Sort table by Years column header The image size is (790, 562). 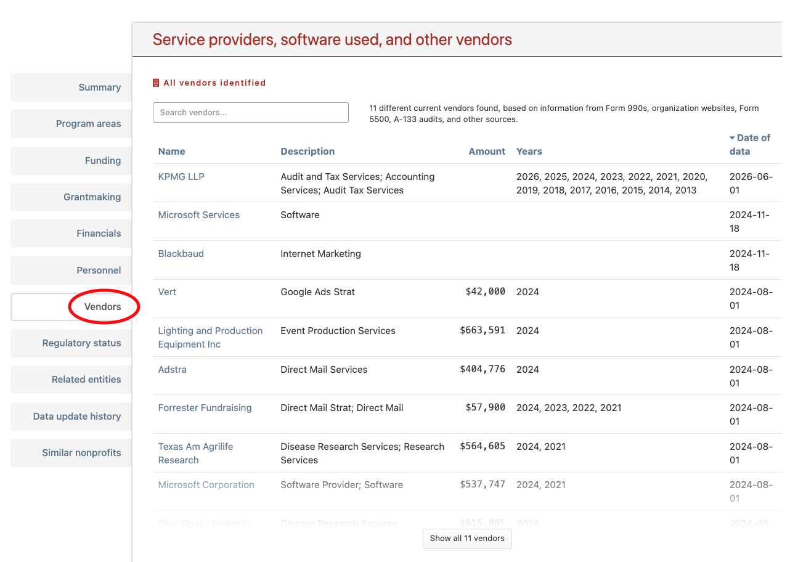tap(529, 152)
